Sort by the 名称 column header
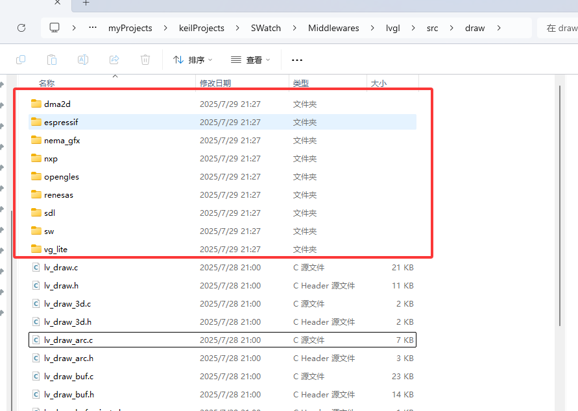The width and height of the screenshot is (578, 411). pyautogui.click(x=47, y=84)
